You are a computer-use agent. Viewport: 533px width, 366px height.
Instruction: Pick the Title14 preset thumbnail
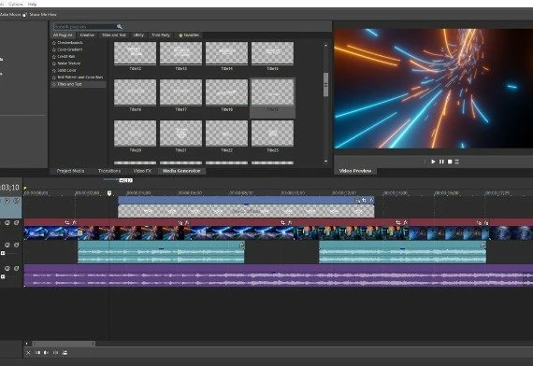coord(226,53)
